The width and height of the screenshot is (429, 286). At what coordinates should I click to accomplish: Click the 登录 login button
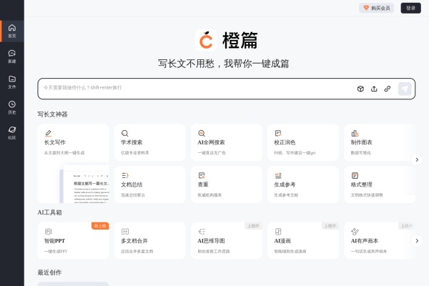click(x=410, y=8)
